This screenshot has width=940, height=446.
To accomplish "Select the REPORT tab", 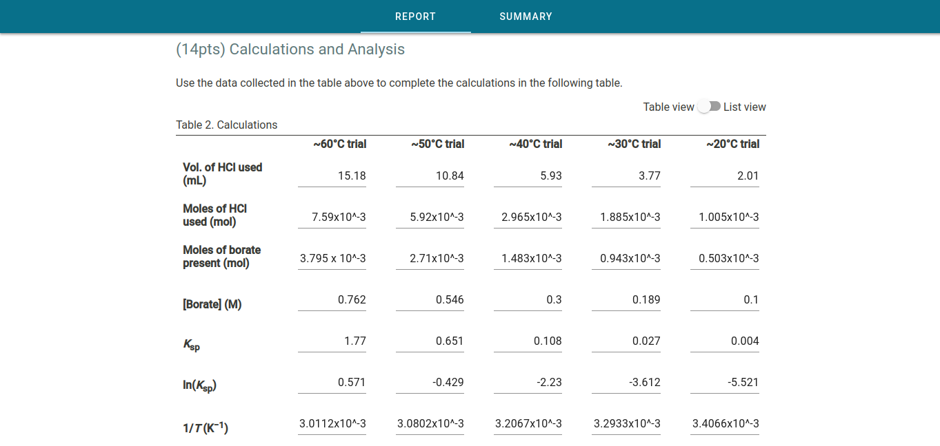I will tap(415, 17).
